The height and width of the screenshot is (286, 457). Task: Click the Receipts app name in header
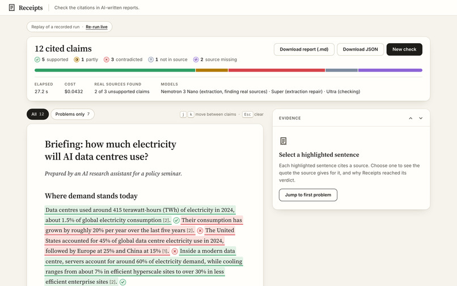pyautogui.click(x=31, y=8)
